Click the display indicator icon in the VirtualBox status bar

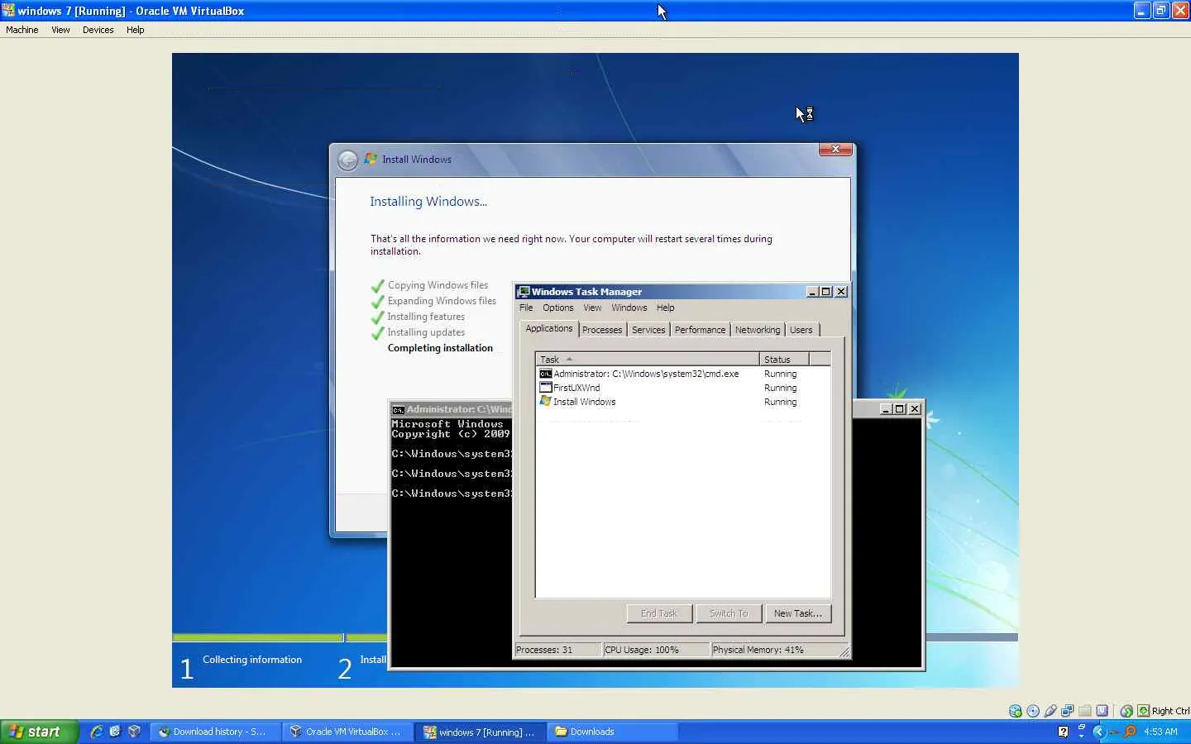coord(1102,711)
